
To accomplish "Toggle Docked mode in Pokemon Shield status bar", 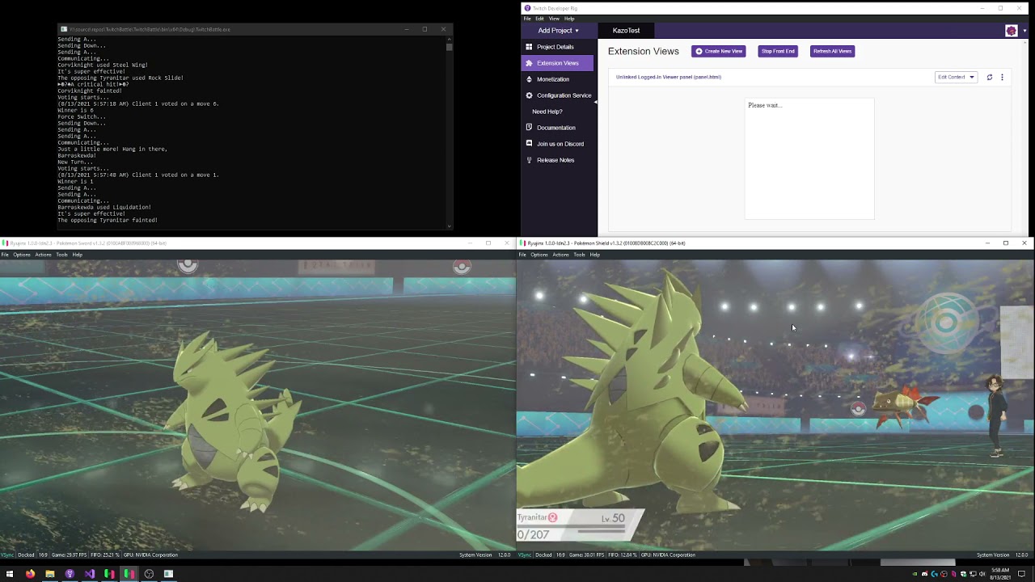I will pyautogui.click(x=543, y=555).
